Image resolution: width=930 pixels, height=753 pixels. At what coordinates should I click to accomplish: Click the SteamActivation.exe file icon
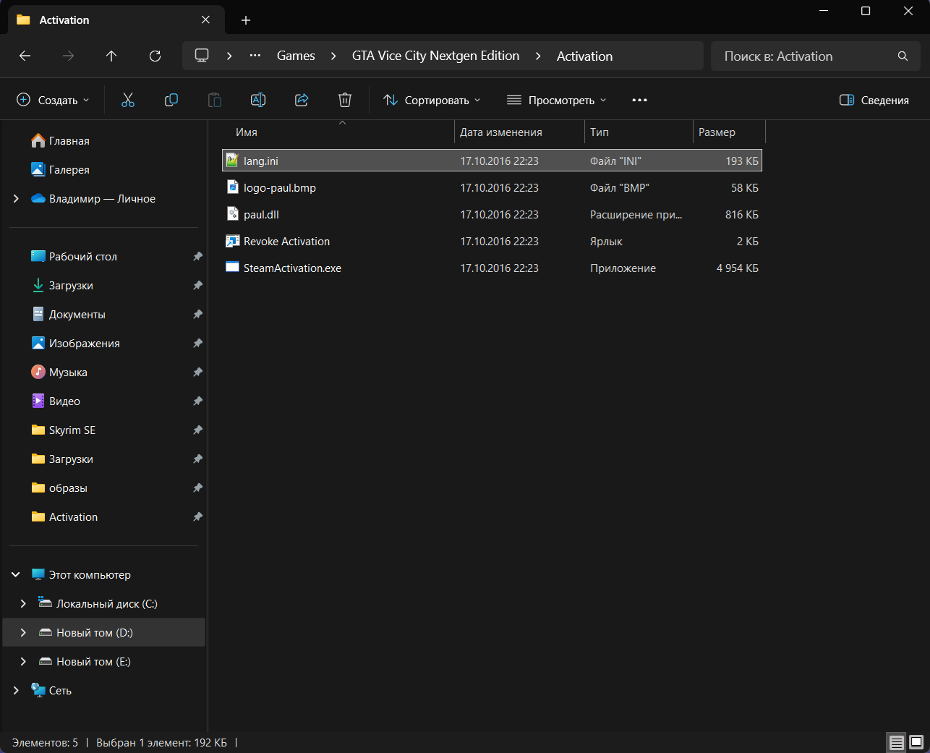232,268
